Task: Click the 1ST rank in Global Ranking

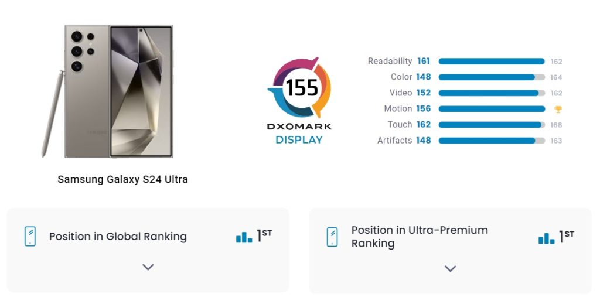Action: point(264,235)
